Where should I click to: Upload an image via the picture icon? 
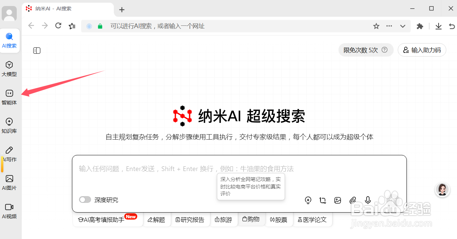click(x=337, y=200)
